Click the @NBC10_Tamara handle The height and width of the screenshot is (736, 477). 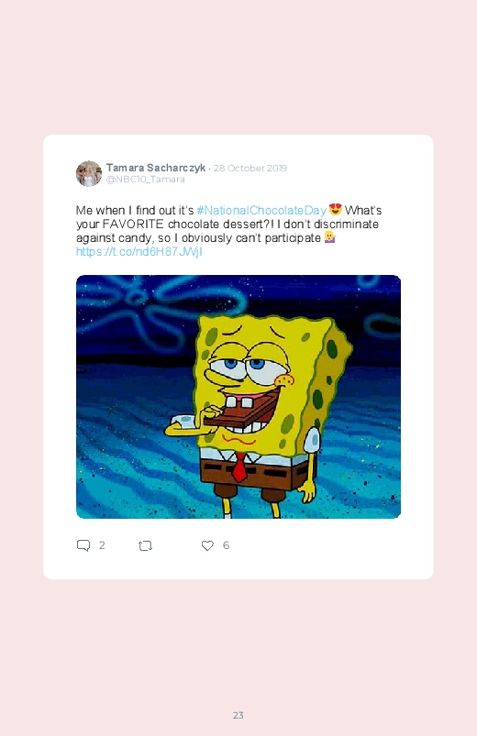click(145, 180)
